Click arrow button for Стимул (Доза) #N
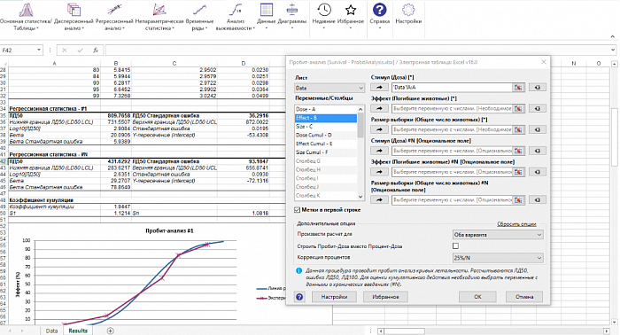620x335 pixels. click(x=379, y=151)
